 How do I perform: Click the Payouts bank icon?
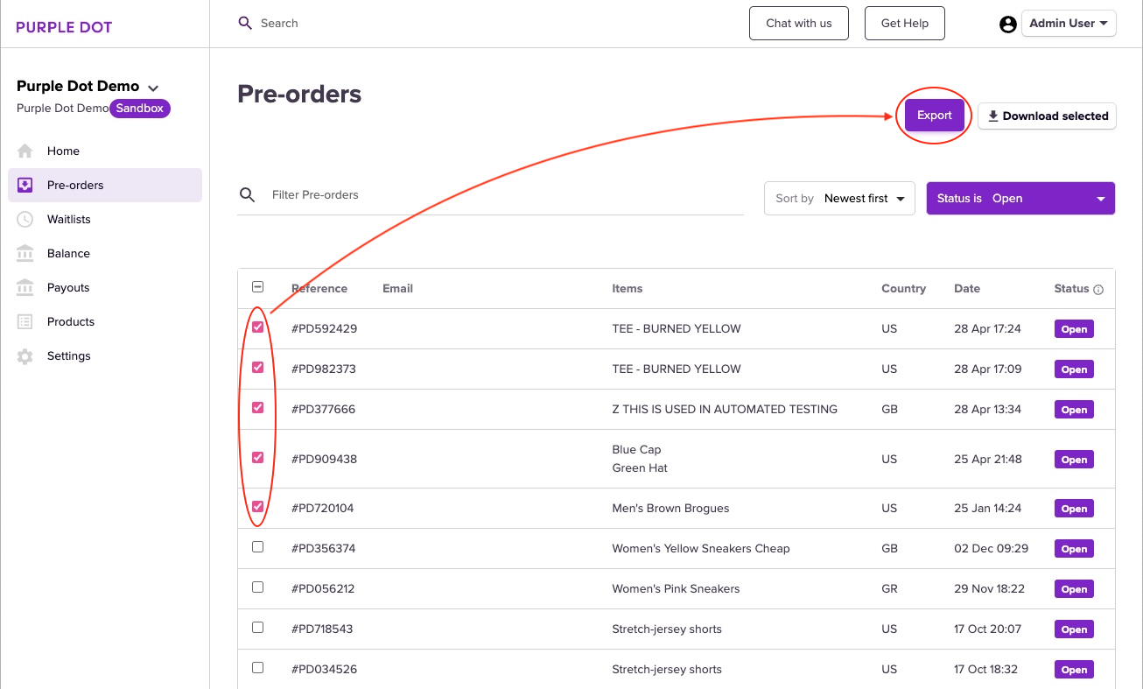[x=25, y=287]
